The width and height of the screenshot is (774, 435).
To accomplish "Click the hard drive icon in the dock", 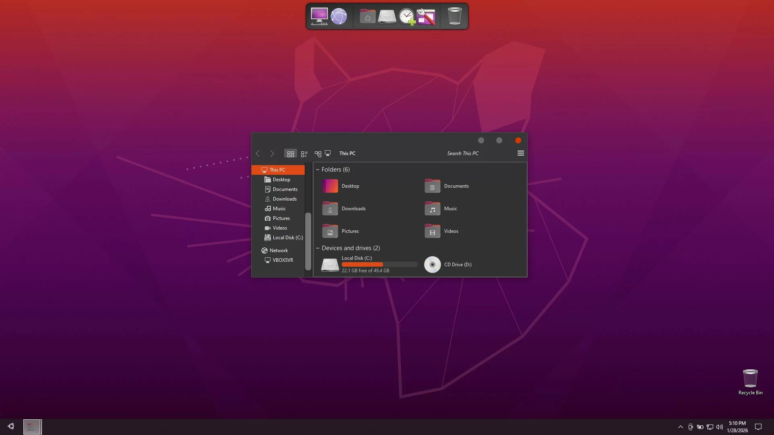I will (x=387, y=17).
